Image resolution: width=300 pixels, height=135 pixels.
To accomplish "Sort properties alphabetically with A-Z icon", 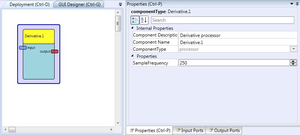I will [x=144, y=20].
